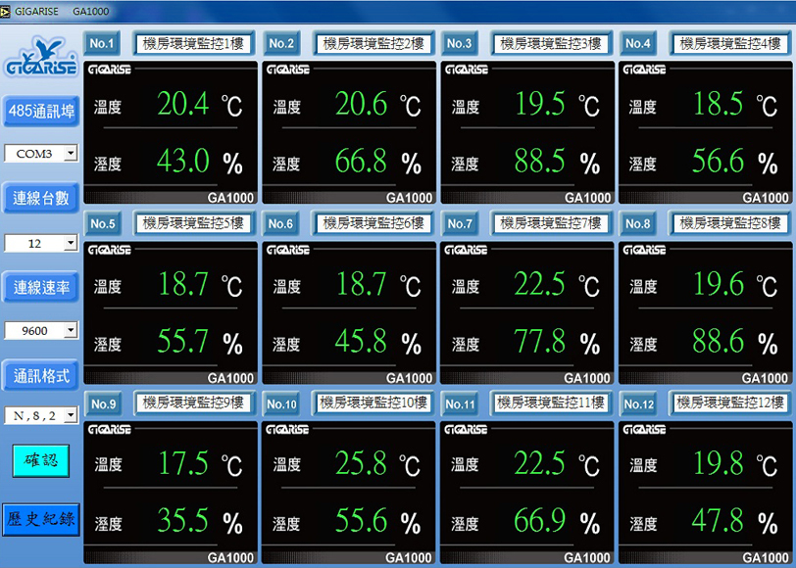Viewport: 796px width, 568px height.
Task: Click the 43.0 humidity reading of No.1
Action: (182, 161)
